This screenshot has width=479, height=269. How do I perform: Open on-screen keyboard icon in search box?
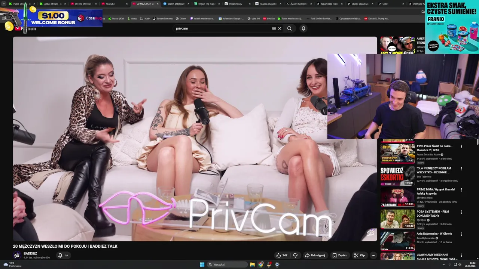click(x=274, y=28)
